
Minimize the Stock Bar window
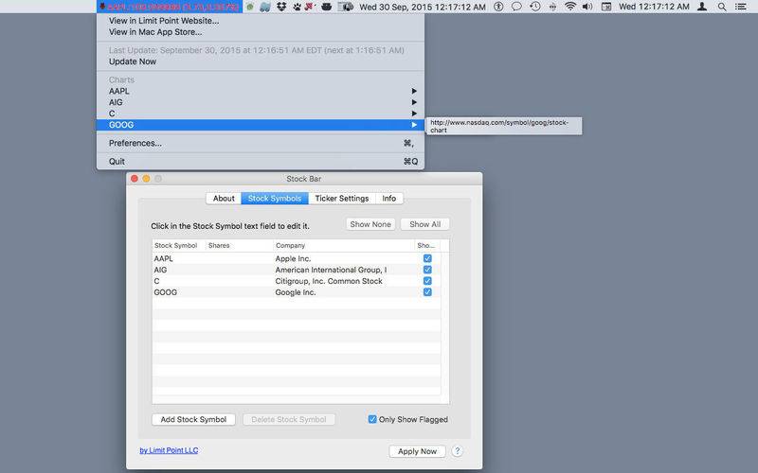[146, 179]
